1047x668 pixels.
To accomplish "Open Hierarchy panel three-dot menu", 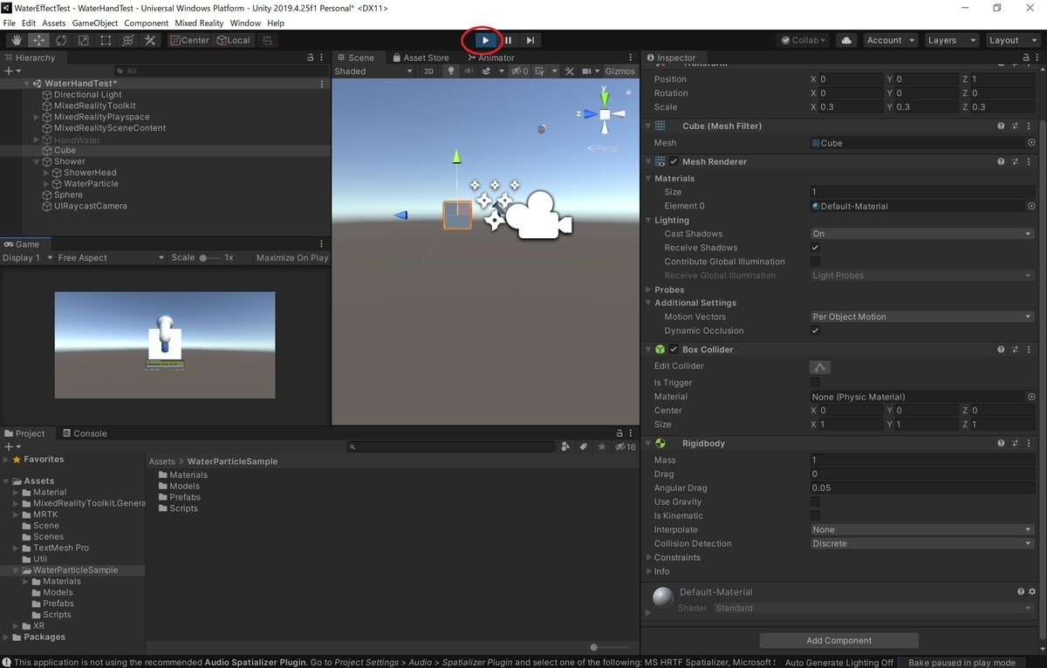I will click(x=322, y=58).
